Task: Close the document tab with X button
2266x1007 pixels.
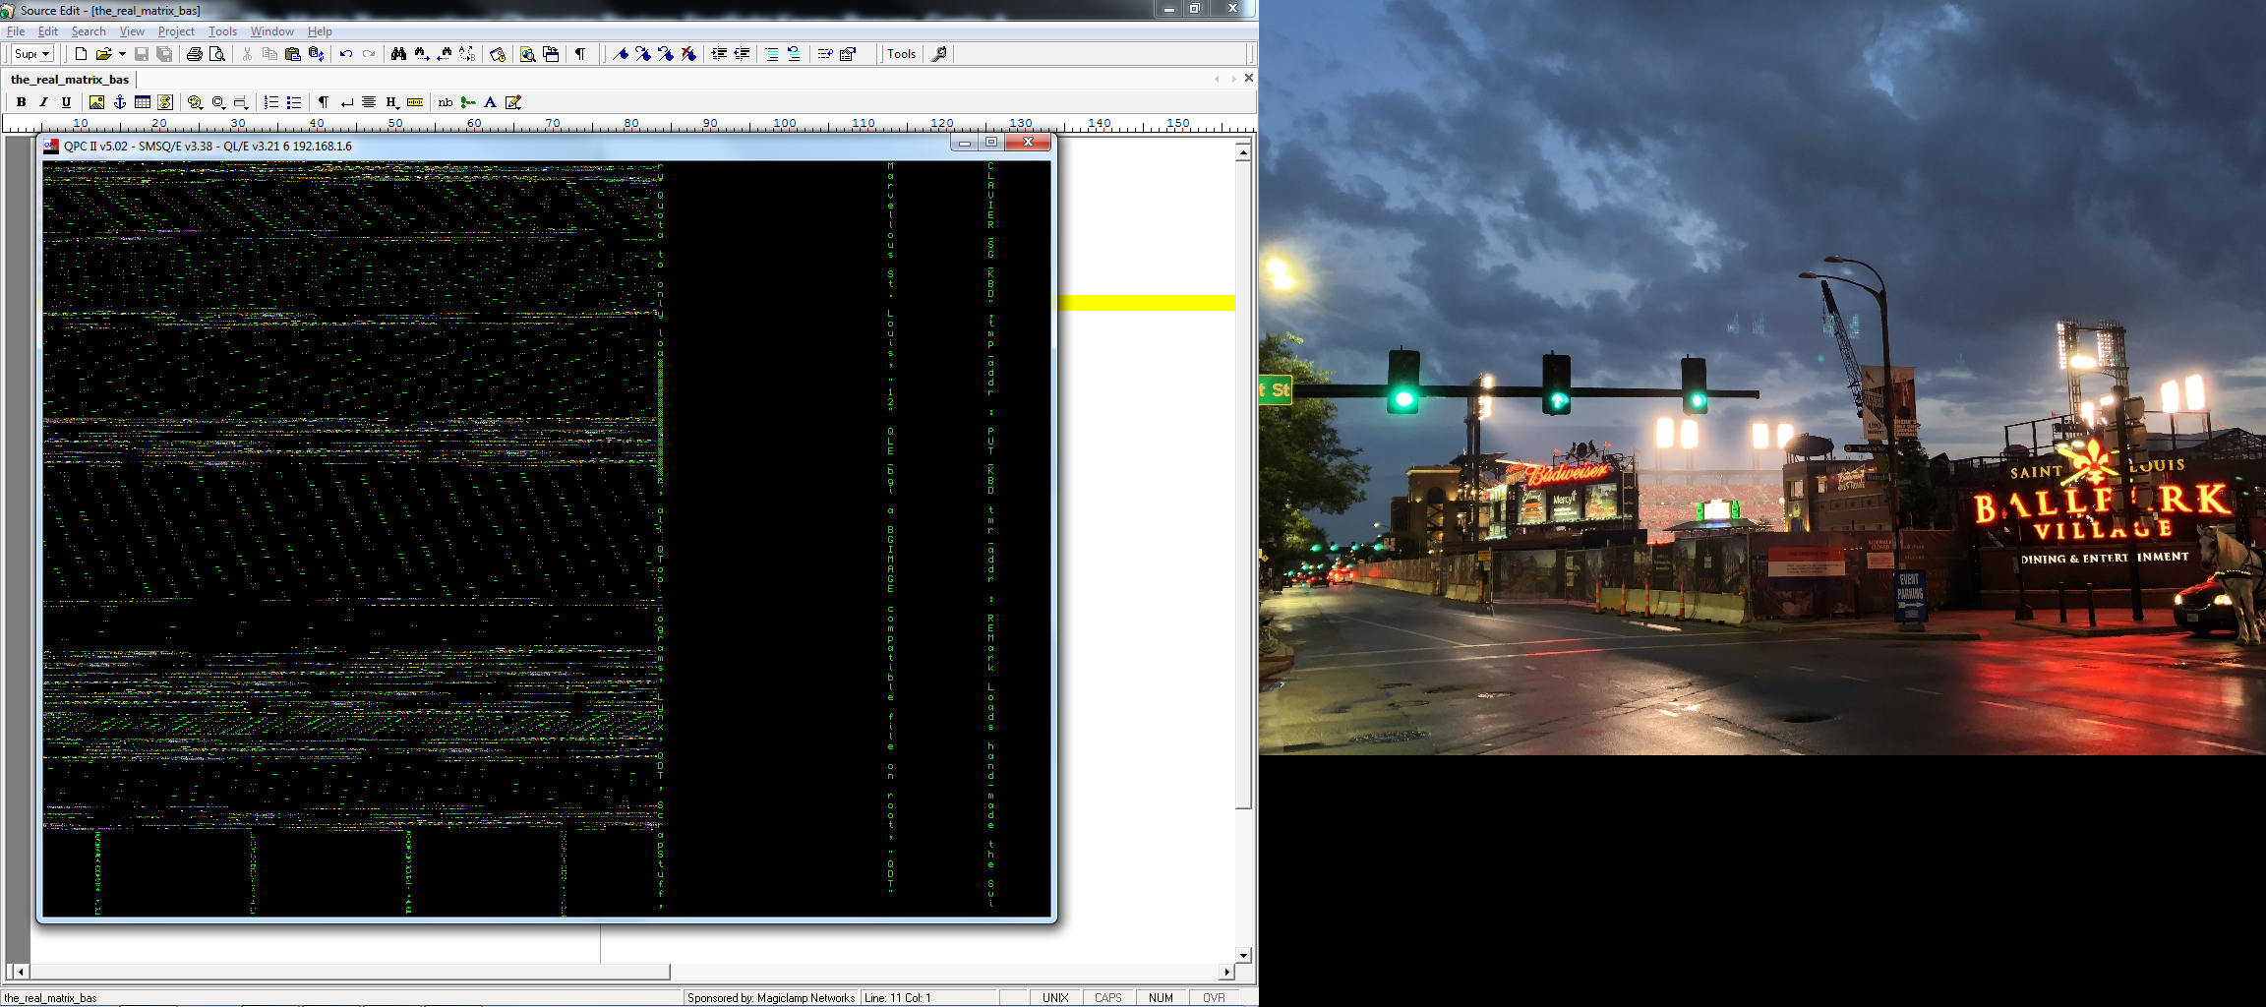Action: [x=1249, y=78]
